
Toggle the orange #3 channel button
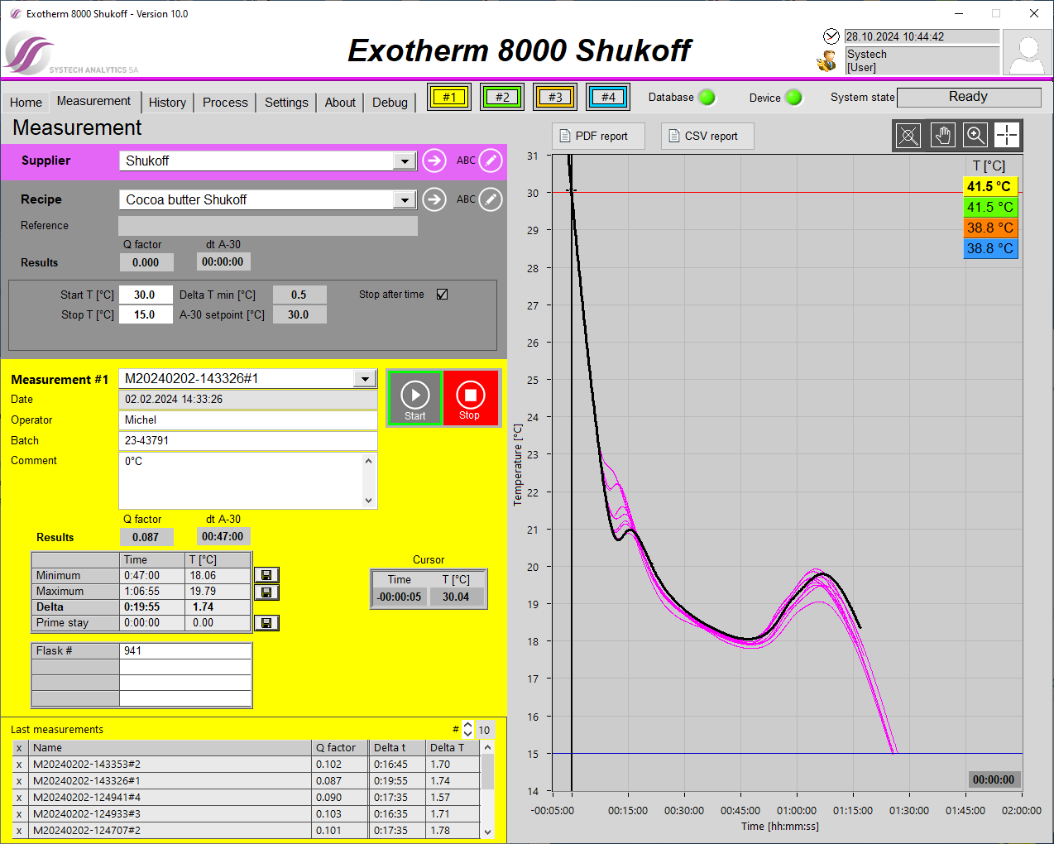tap(555, 97)
